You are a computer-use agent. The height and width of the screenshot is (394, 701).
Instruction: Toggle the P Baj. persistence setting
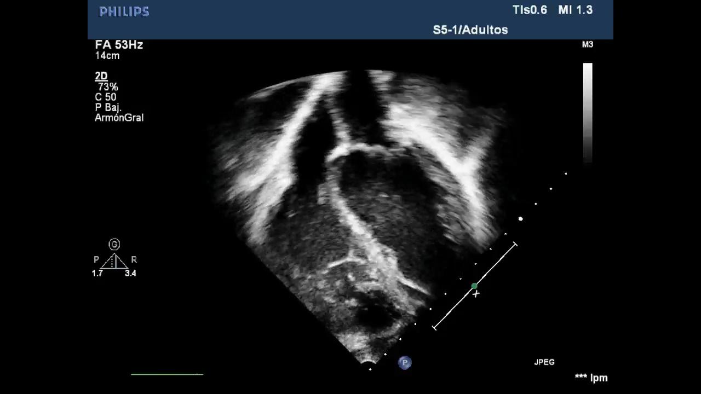pos(108,107)
